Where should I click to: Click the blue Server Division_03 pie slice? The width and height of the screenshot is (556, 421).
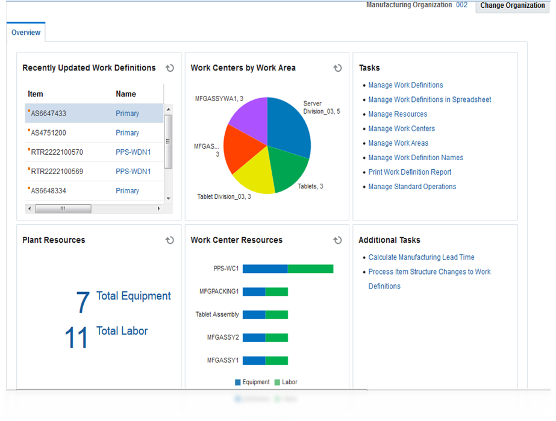[x=288, y=123]
